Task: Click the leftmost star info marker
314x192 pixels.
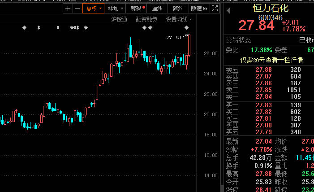Action: [x=25, y=28]
